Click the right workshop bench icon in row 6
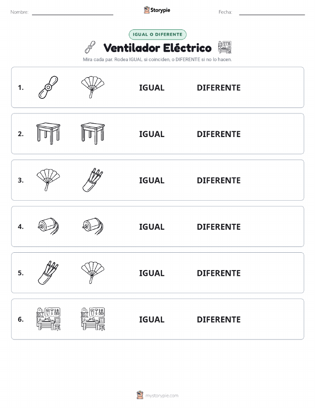This screenshot has width=315, height=408. pyautogui.click(x=93, y=319)
